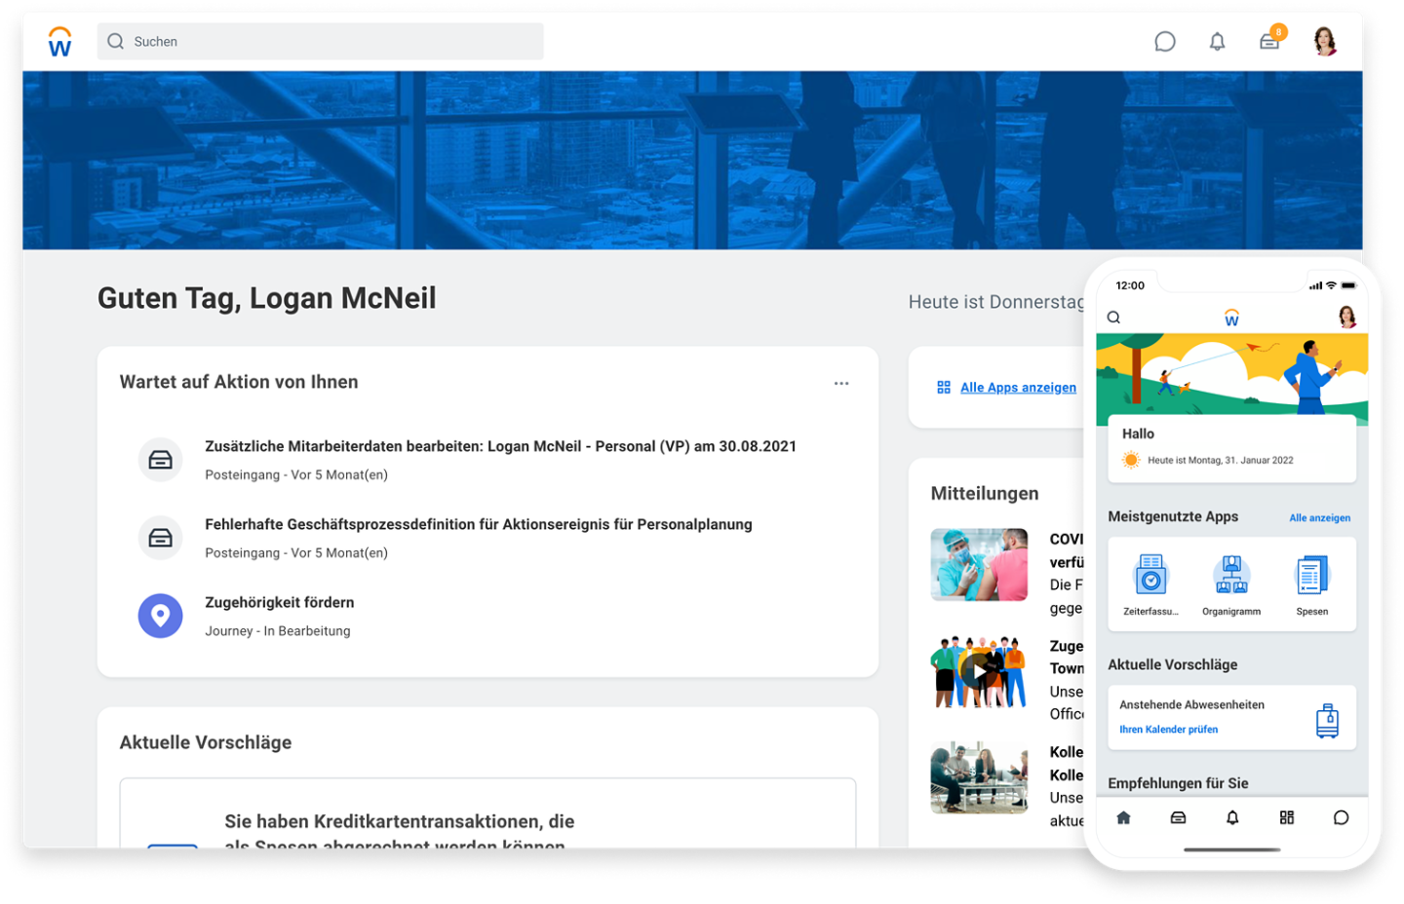Viewport: 1404px width, 904px height.
Task: Tap the search icon in mobile app
Action: tap(1112, 317)
